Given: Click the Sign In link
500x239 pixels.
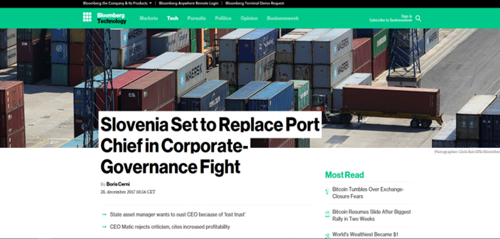Looking at the screenshot, I should [406, 16].
